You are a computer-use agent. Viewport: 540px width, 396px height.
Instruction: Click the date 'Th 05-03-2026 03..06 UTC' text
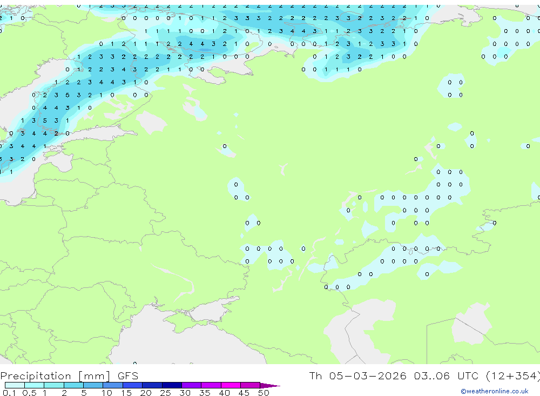[395, 375]
